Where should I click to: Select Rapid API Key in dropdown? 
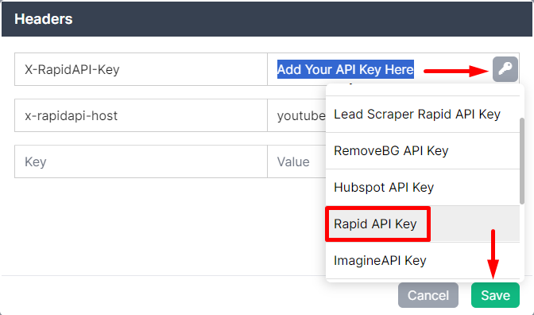(x=423, y=224)
